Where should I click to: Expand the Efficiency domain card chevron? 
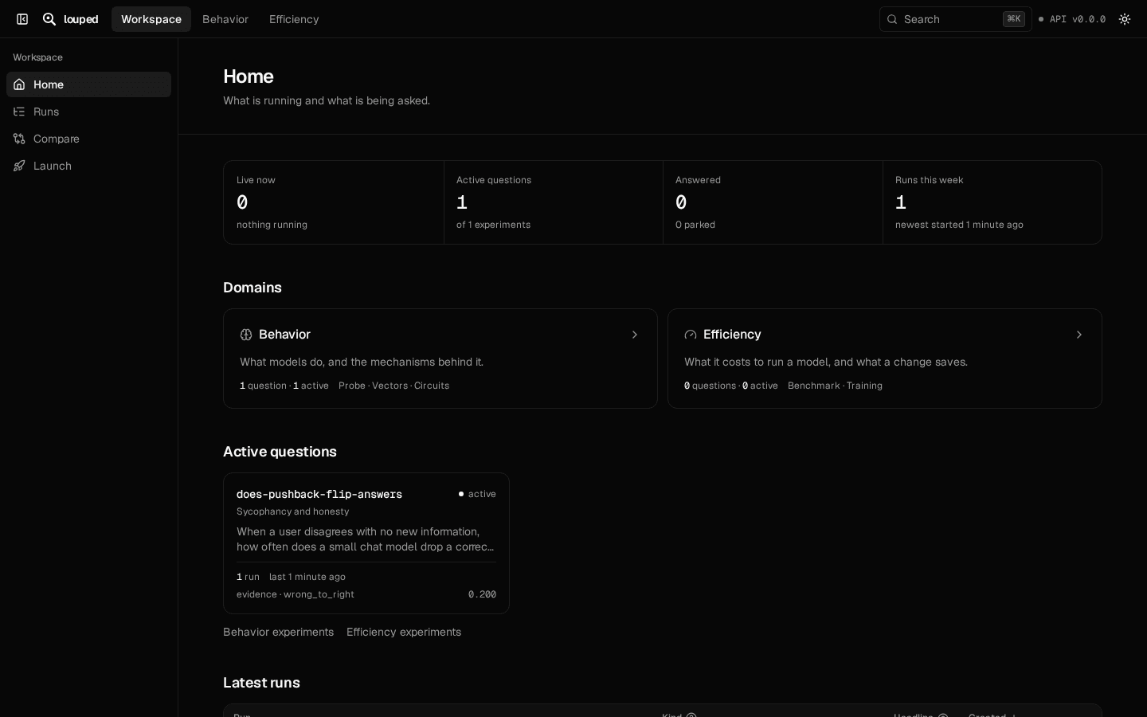coord(1079,335)
